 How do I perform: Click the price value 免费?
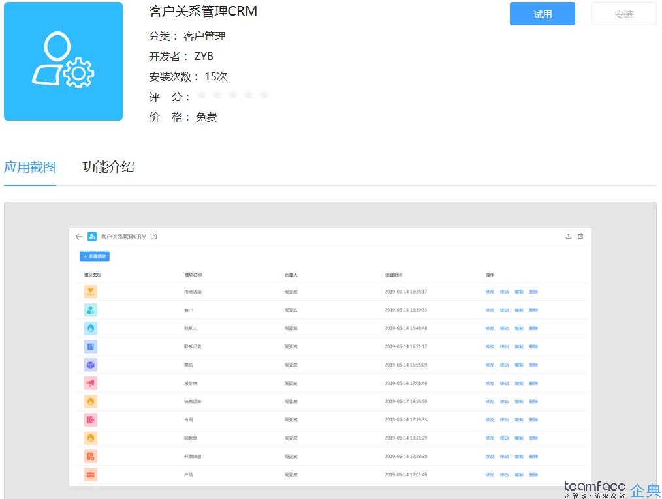coord(206,117)
